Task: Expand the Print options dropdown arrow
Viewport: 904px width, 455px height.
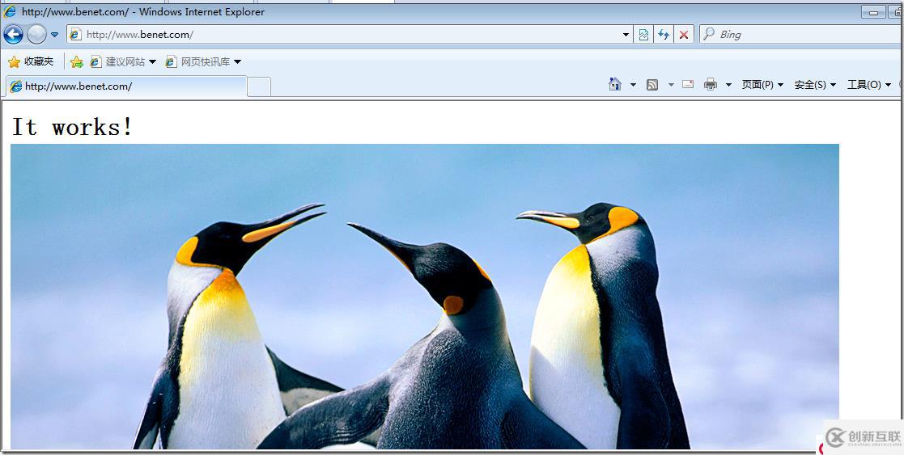Action: click(x=728, y=85)
